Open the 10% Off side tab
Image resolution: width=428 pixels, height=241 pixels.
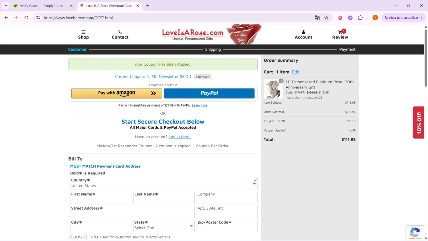[419, 122]
